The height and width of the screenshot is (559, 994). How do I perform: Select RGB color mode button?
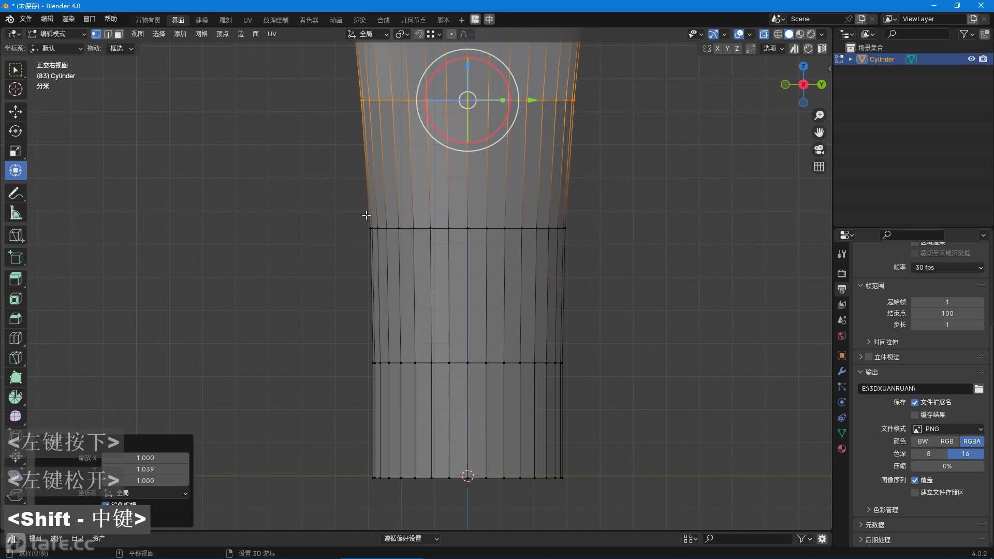[x=947, y=442]
